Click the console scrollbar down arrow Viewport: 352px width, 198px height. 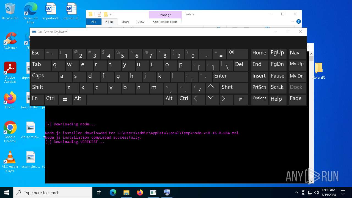311,181
